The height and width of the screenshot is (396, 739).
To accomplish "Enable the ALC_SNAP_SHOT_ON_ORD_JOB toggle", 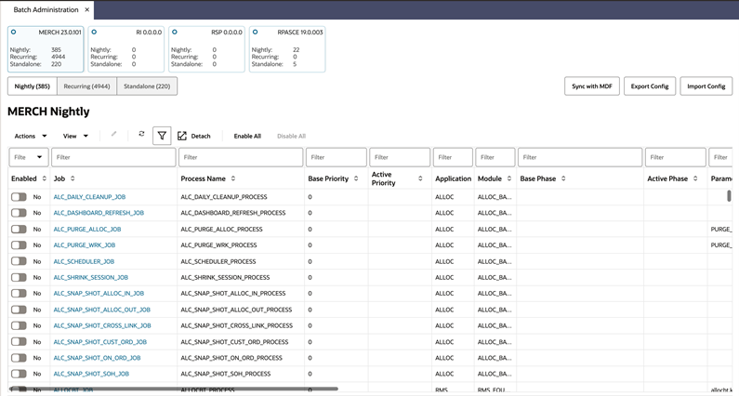I will (19, 358).
